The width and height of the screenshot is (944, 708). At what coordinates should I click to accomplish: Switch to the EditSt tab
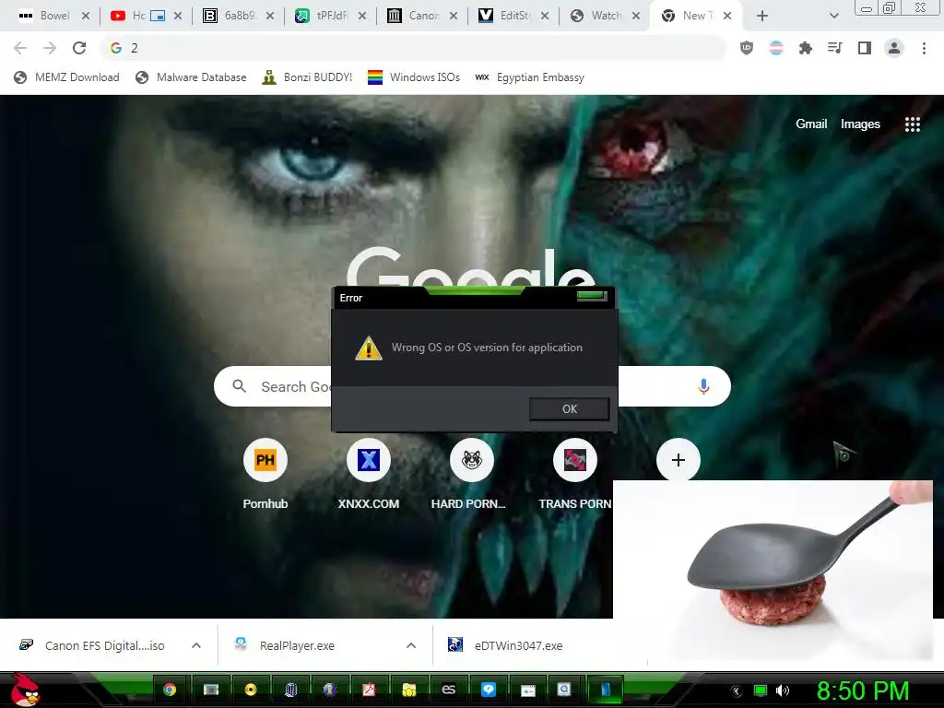513,17
